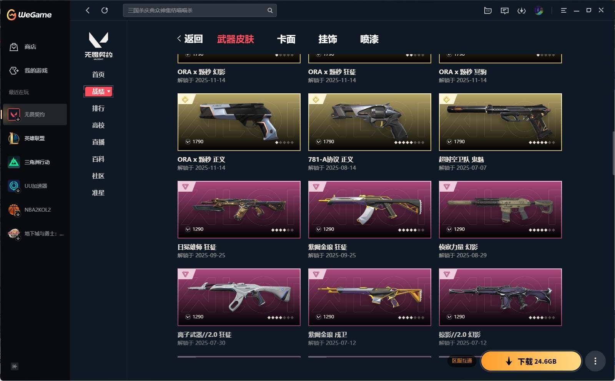The height and width of the screenshot is (381, 615).
Task: Open the 商店 store icon
Action: pyautogui.click(x=14, y=47)
